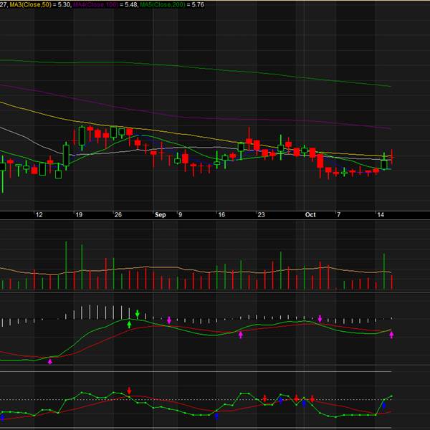Click the magenta arrow at MACD panel's last bar
The height and width of the screenshot is (430, 430).
coord(391,335)
